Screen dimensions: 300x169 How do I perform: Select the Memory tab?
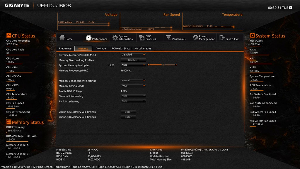coord(83,48)
